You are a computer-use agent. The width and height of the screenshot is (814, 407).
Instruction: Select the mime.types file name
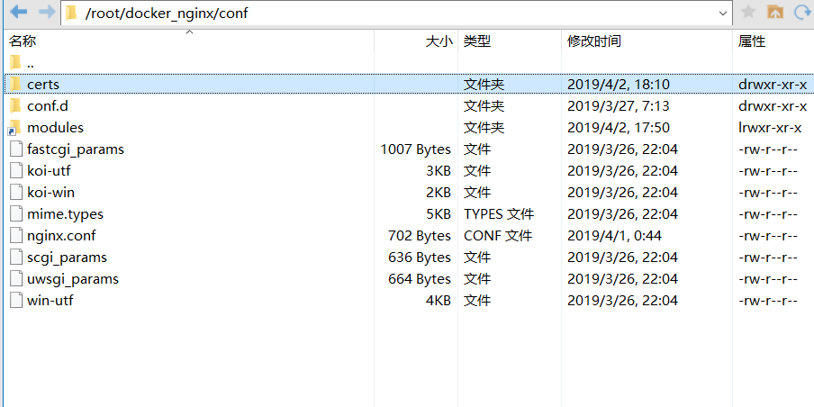(65, 214)
